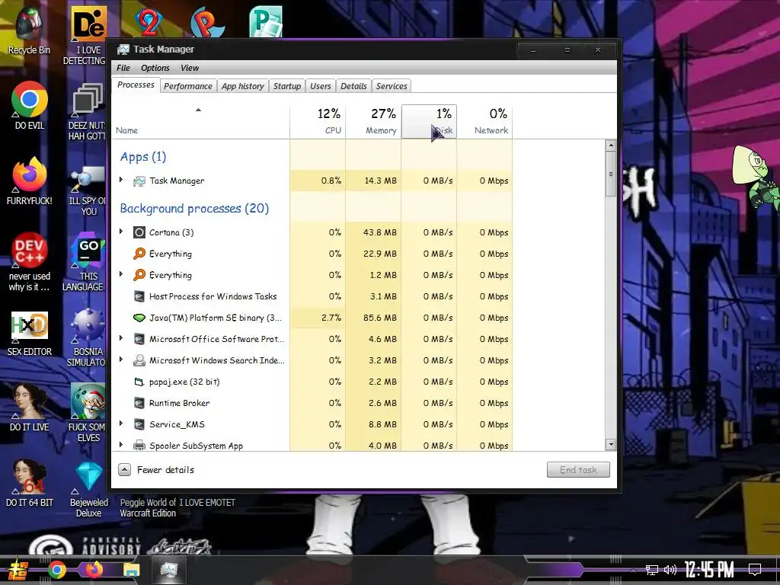Expand Microsoft Windows Search Indexer row
Viewport: 780px width, 585px height.
tap(121, 360)
